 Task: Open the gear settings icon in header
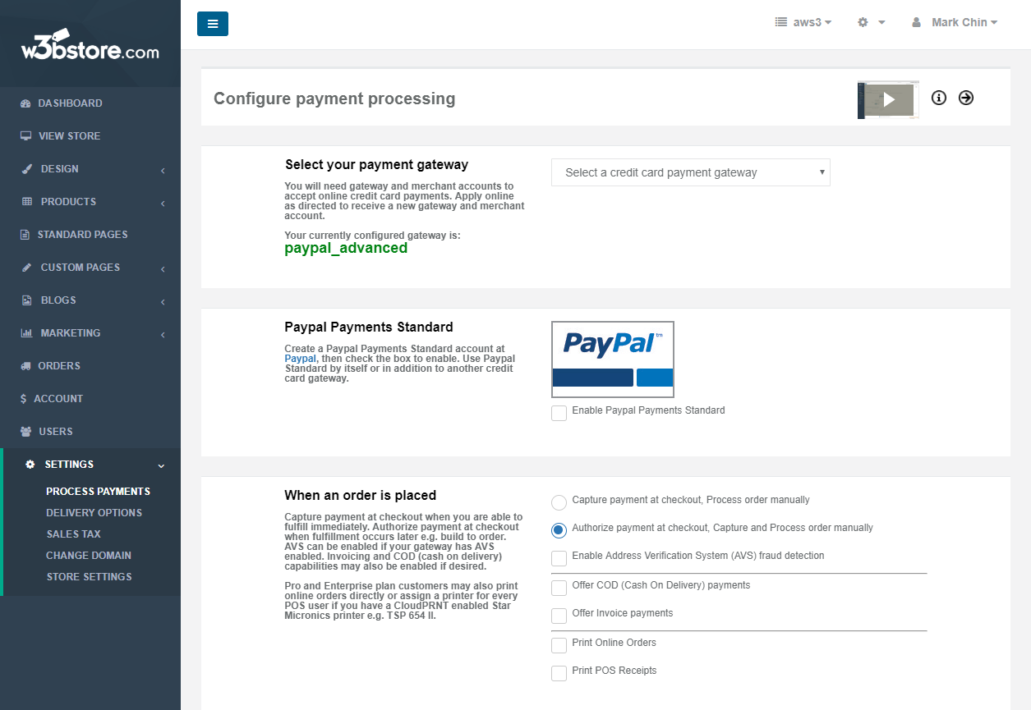pyautogui.click(x=871, y=22)
